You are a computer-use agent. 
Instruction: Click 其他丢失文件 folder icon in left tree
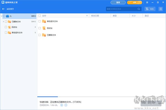point(9,32)
